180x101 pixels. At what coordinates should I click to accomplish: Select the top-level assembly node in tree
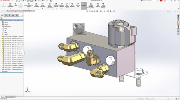pos(12,20)
